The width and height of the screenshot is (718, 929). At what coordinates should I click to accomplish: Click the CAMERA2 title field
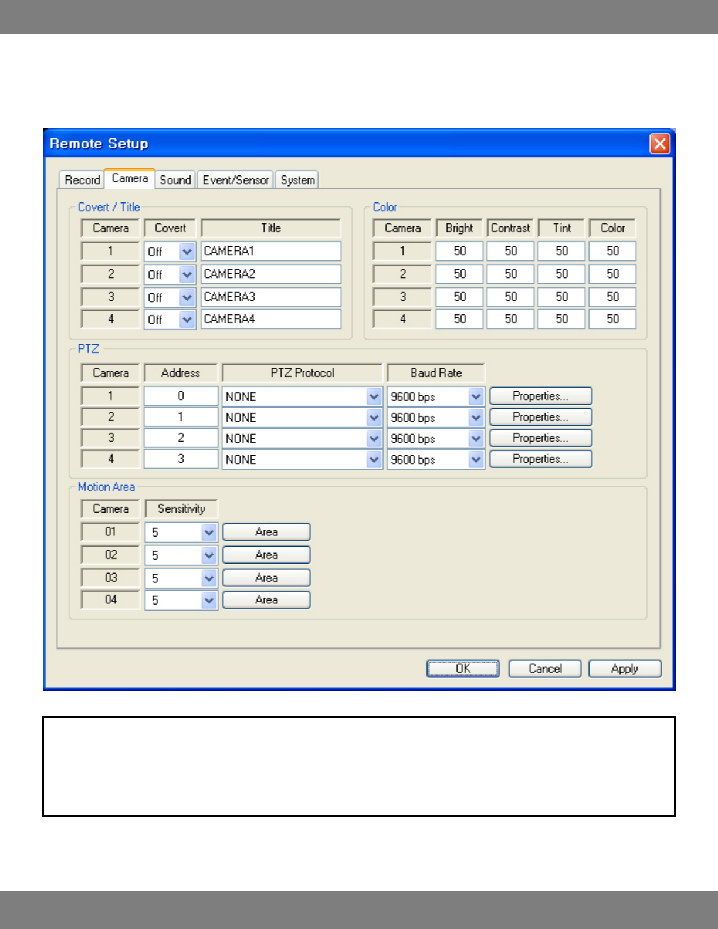(x=270, y=274)
